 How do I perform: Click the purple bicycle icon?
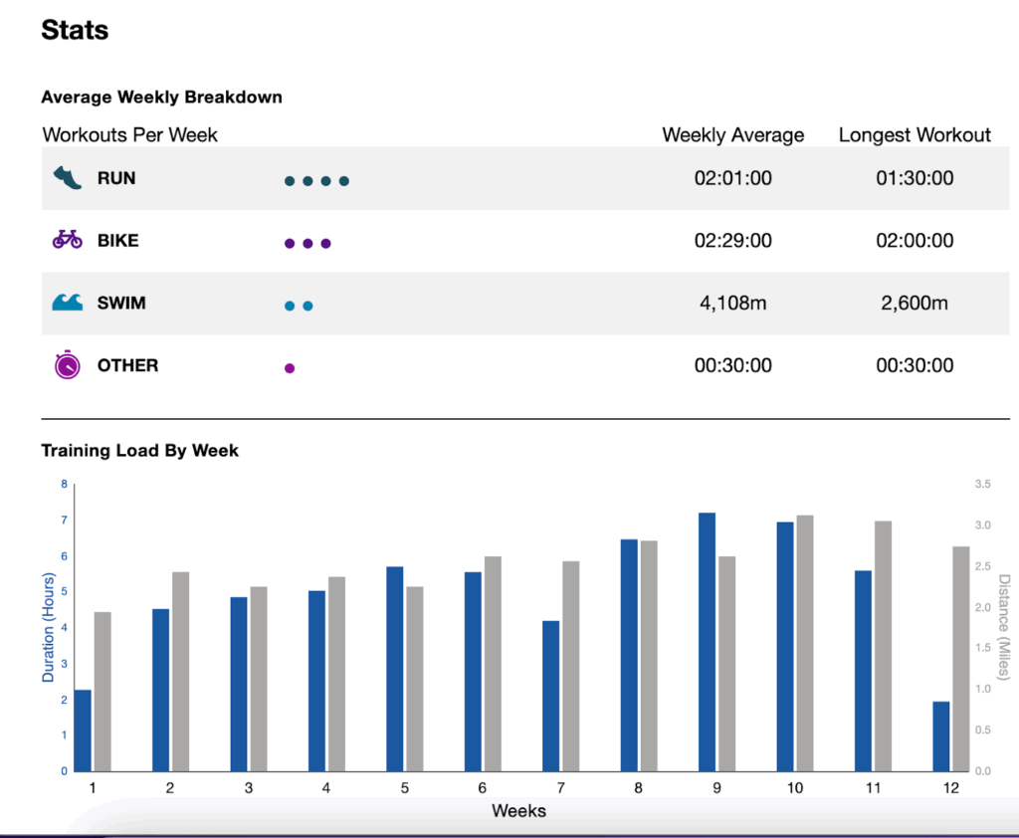coord(67,240)
